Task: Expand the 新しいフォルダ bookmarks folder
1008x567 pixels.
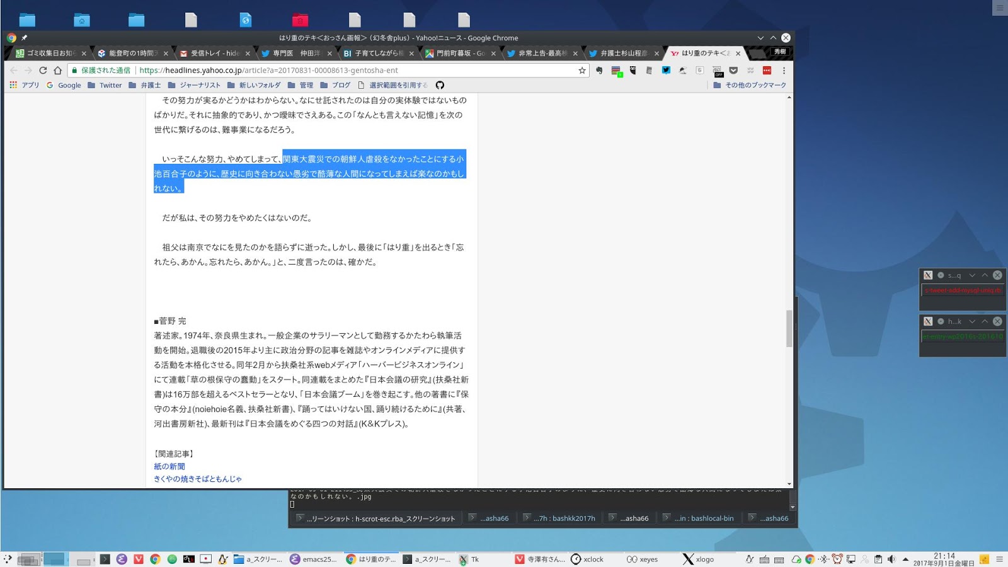Action: [x=254, y=85]
